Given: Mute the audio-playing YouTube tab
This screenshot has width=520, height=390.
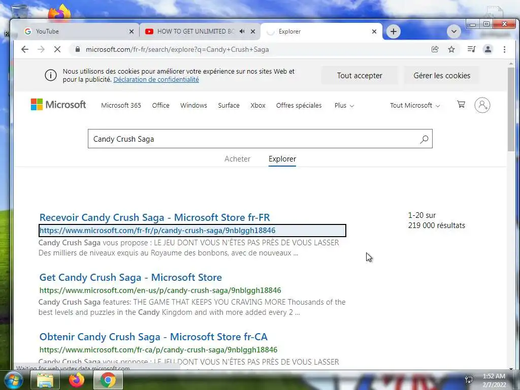Looking at the screenshot, I should [x=242, y=31].
